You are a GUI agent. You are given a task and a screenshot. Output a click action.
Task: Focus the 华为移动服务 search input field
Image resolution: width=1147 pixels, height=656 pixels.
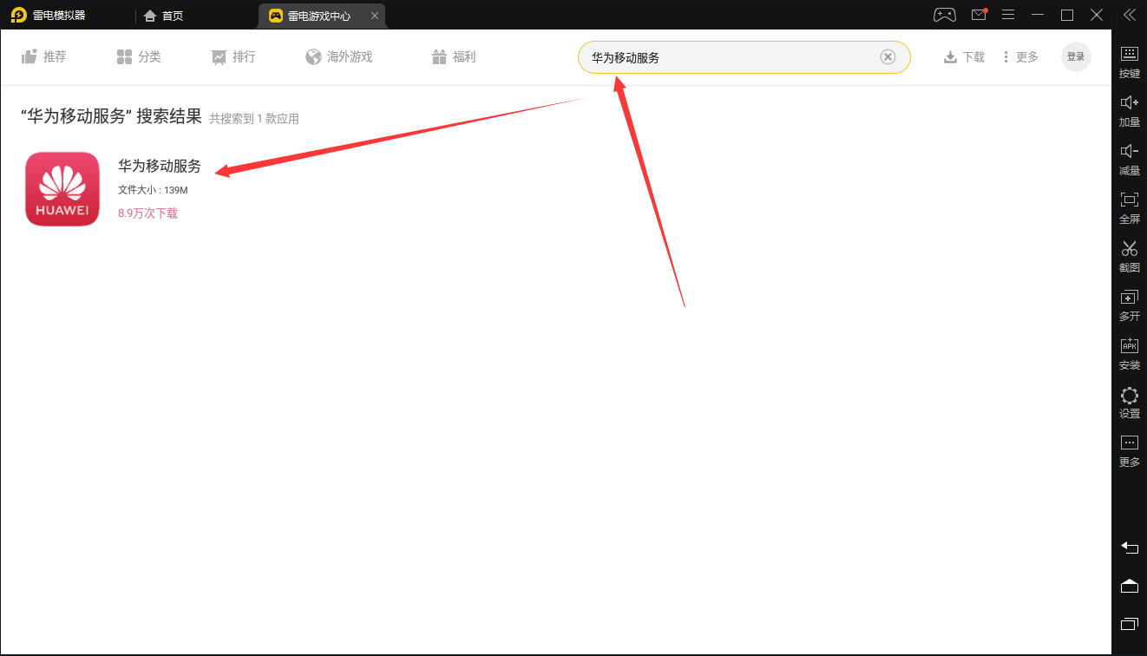729,57
